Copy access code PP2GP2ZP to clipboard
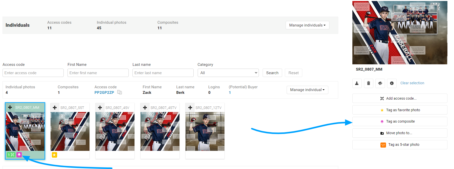The width and height of the screenshot is (454, 169). point(120,92)
